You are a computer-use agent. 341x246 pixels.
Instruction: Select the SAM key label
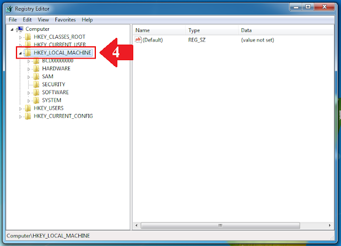click(x=47, y=77)
